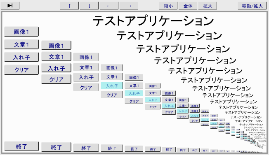The image size is (269, 155).
Task: Click the largest クリア button at the outermost level
Action: click(x=21, y=70)
